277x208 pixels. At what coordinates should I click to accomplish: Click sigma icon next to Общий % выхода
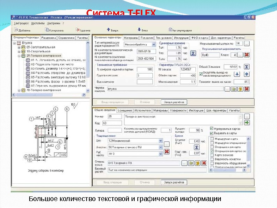[247, 67]
